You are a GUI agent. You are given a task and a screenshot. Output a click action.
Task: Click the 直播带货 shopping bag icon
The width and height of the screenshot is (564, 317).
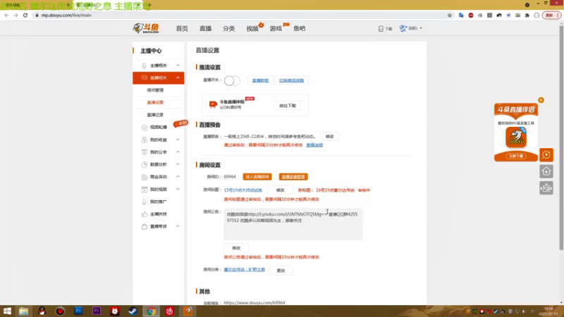[145, 226]
